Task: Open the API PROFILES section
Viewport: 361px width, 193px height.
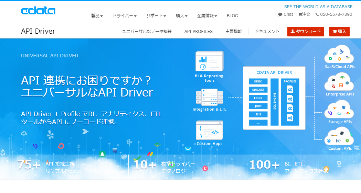Action: (x=199, y=32)
